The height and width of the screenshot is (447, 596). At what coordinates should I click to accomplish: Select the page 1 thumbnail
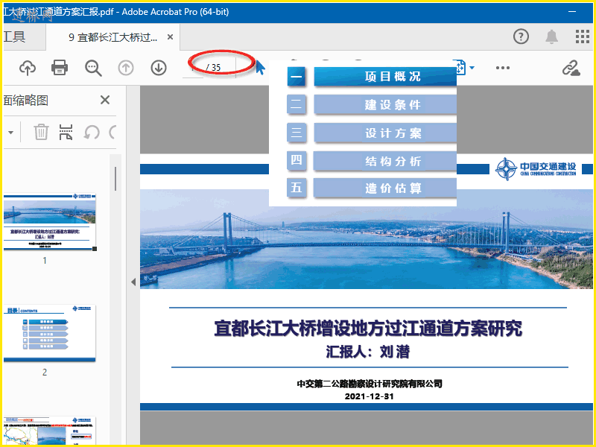49,221
